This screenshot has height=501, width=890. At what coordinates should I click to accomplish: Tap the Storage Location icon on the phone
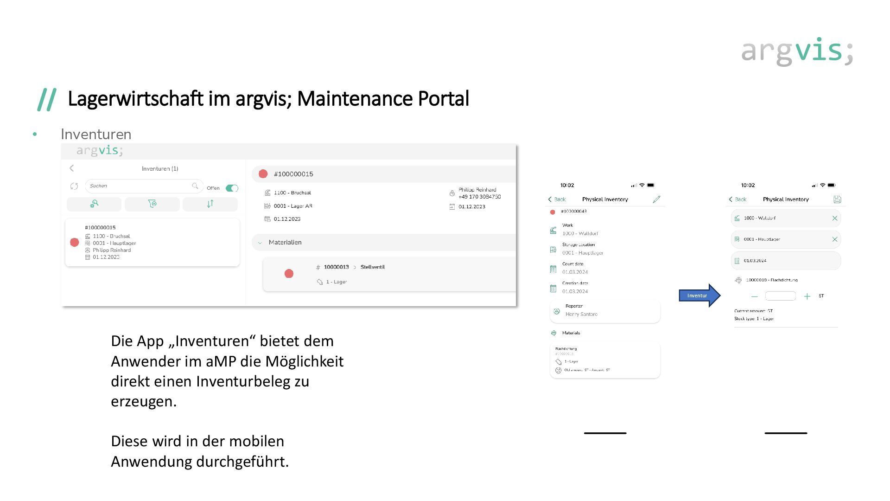coord(553,250)
